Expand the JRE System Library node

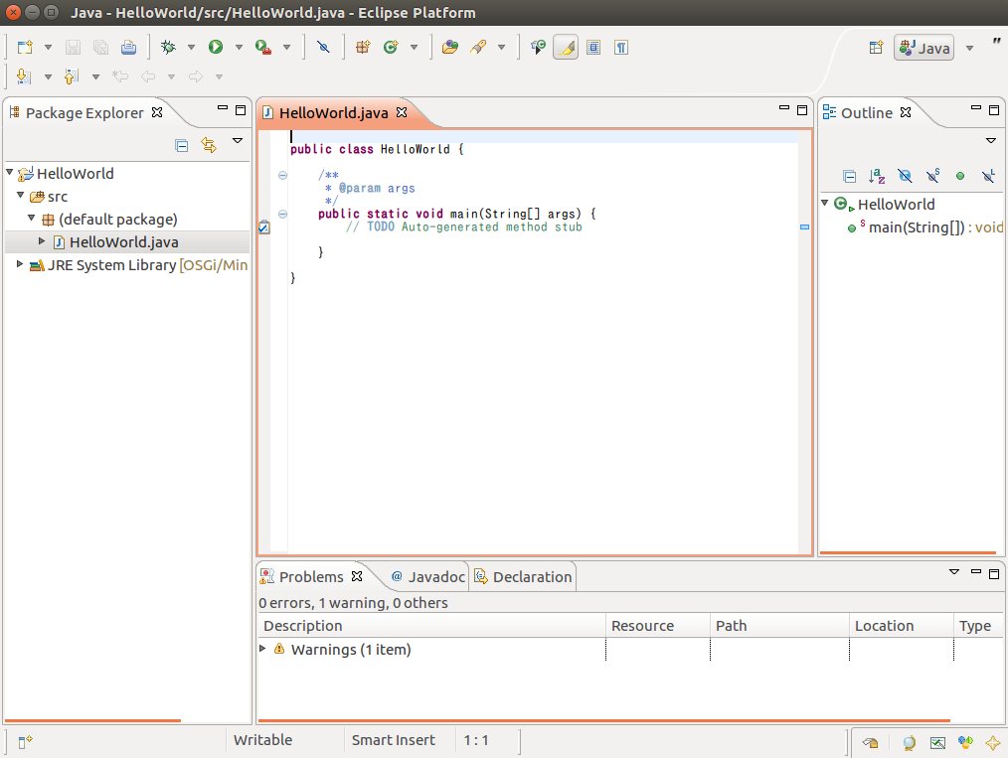pyautogui.click(x=20, y=264)
